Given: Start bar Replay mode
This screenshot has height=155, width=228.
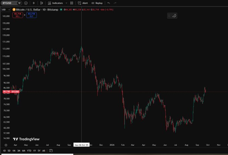Looking at the screenshot, I should point(97,3).
